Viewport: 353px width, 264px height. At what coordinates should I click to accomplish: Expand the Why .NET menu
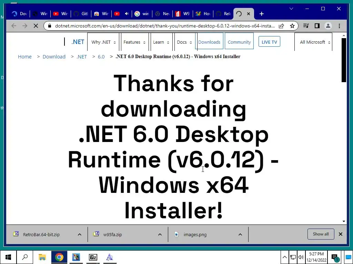pyautogui.click(x=103, y=42)
